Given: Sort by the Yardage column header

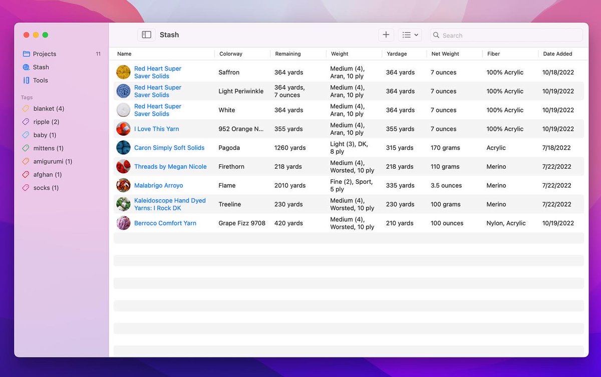Looking at the screenshot, I should 397,54.
